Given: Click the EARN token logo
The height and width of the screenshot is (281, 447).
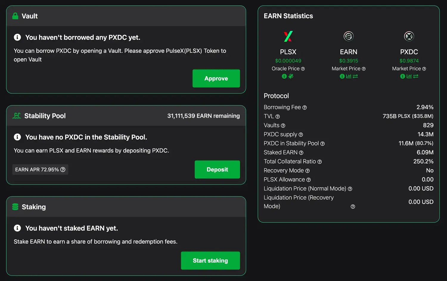Looking at the screenshot, I should pyautogui.click(x=348, y=36).
